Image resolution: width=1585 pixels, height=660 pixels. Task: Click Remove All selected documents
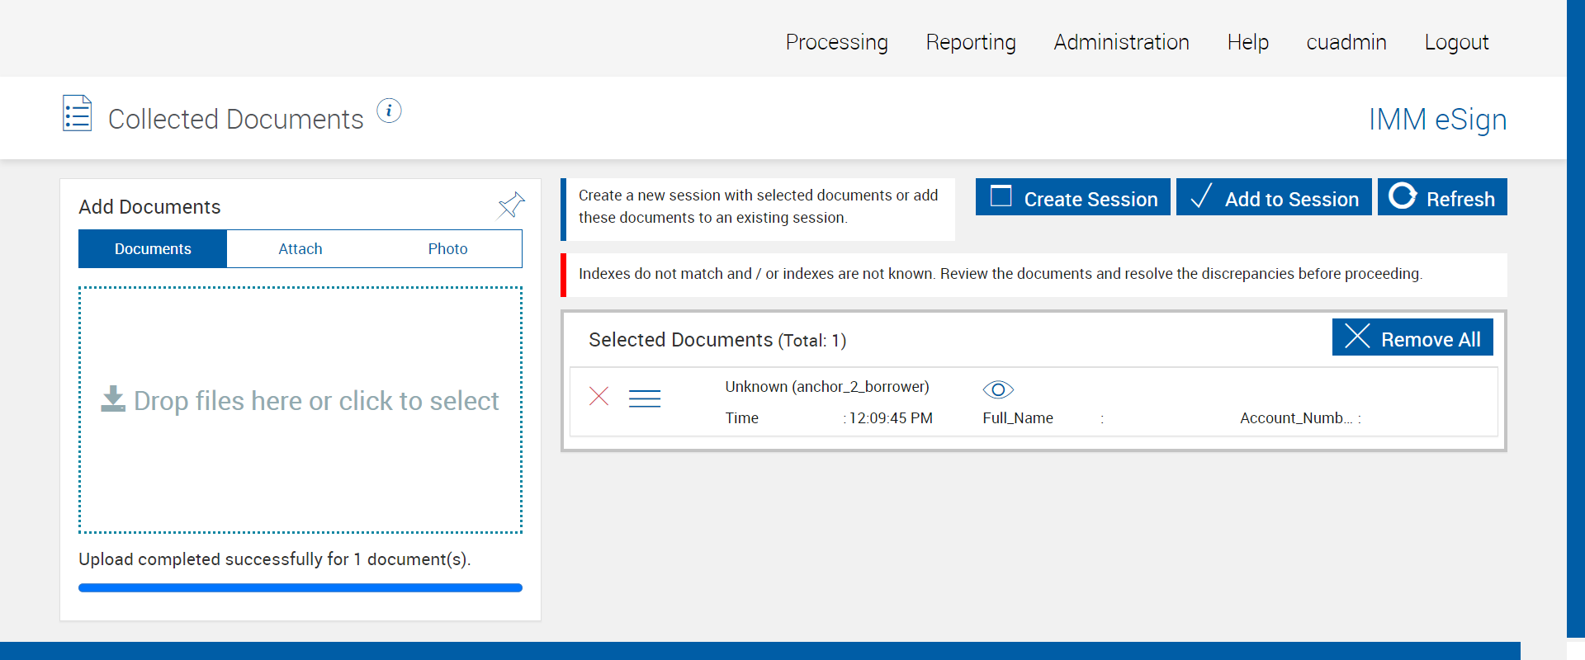pos(1412,337)
